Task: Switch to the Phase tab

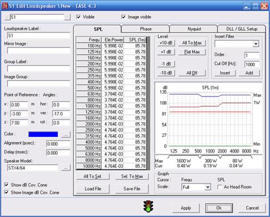Action: pyautogui.click(x=145, y=29)
